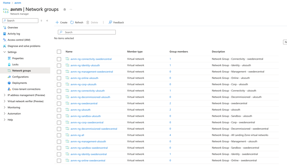Check the box for avnm-ng-all
287x167 pixels.
[x=59, y=135]
